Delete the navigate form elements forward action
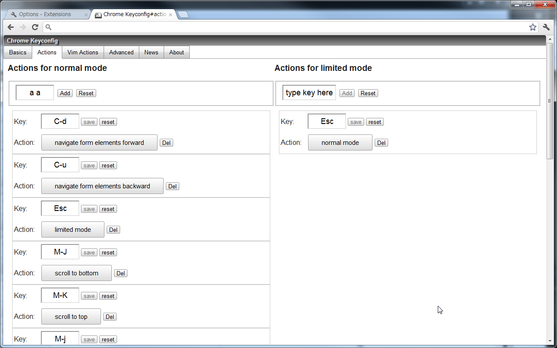 (166, 143)
